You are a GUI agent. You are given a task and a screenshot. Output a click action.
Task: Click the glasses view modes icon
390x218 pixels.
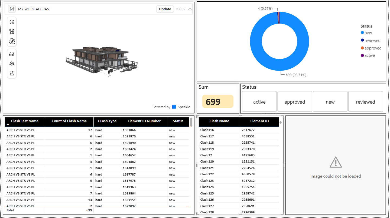point(12,54)
